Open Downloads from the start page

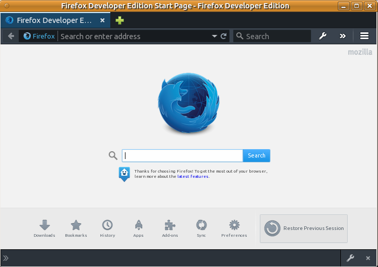click(44, 228)
